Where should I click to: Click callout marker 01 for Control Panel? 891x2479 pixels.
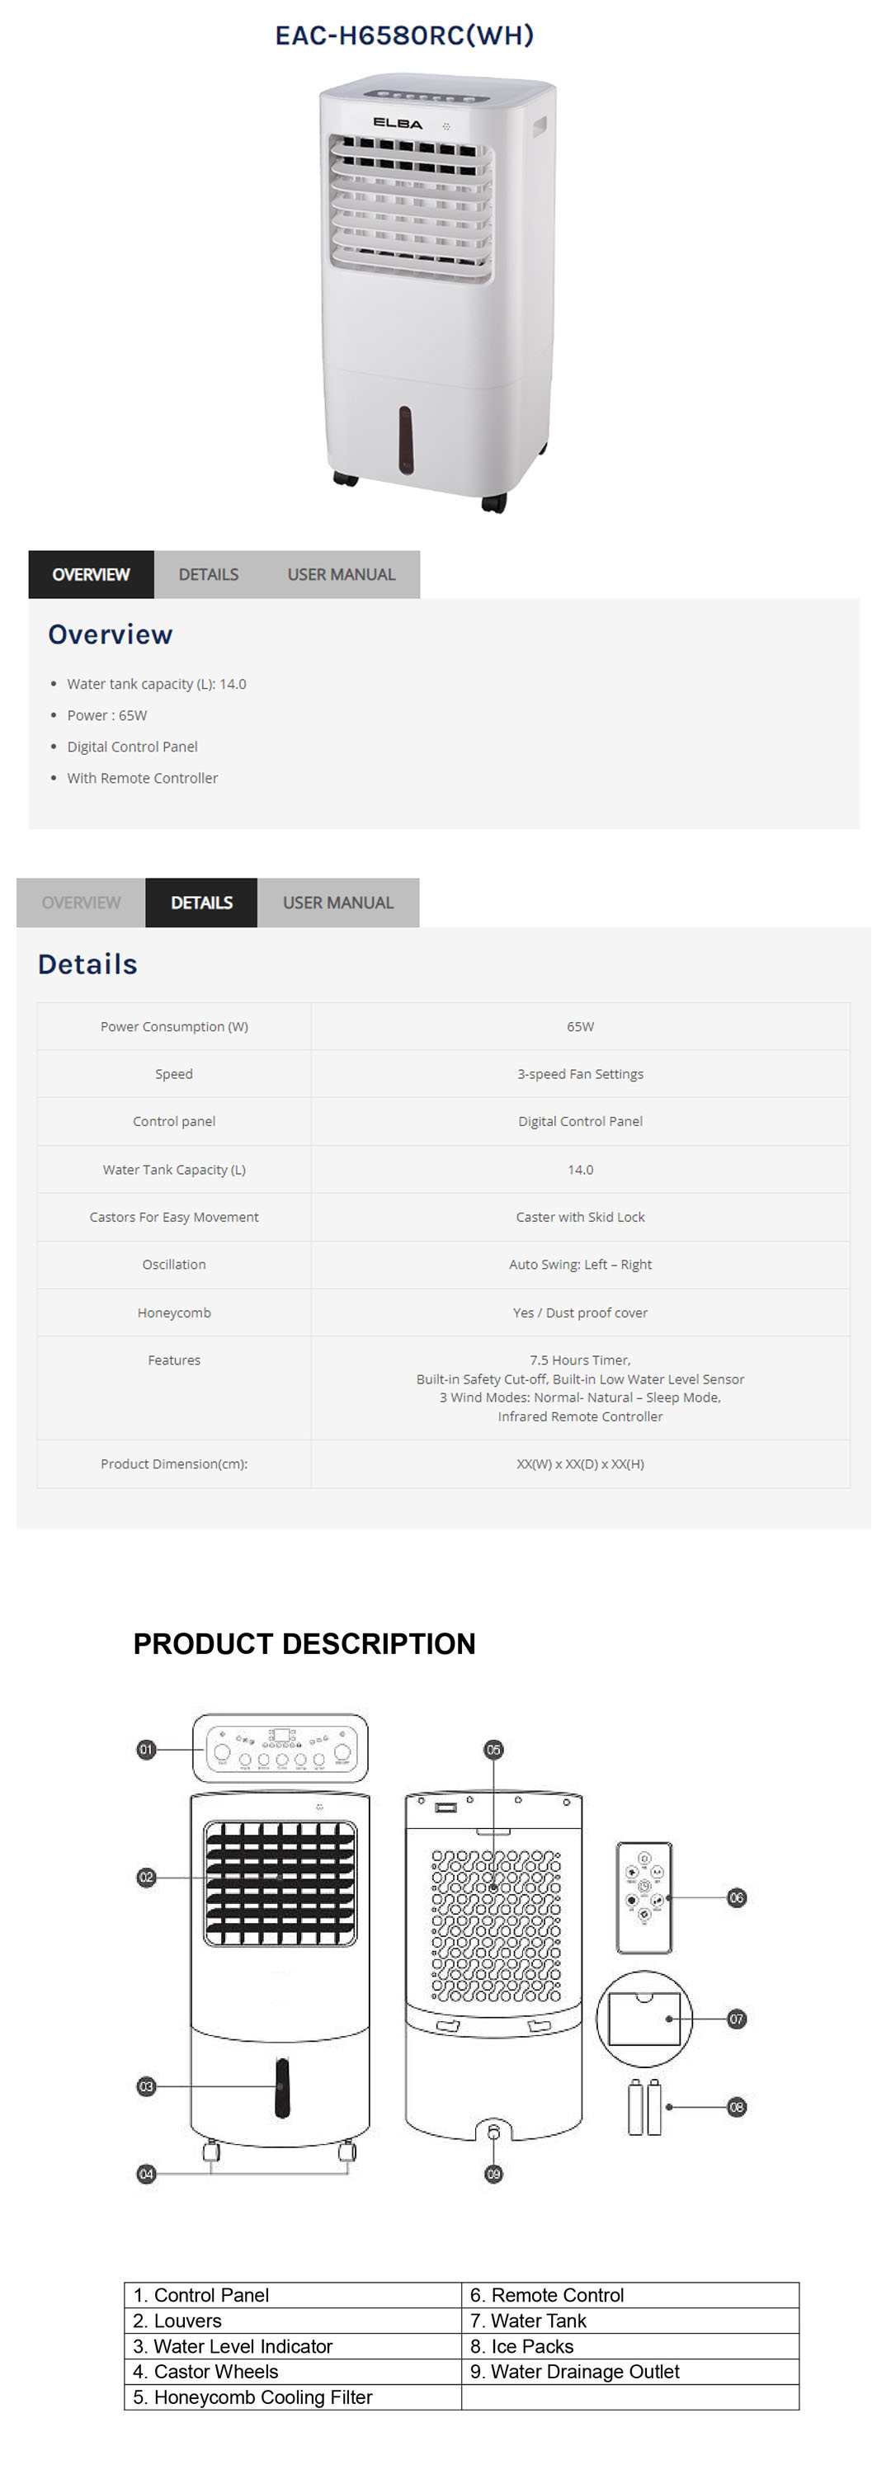click(x=146, y=1750)
